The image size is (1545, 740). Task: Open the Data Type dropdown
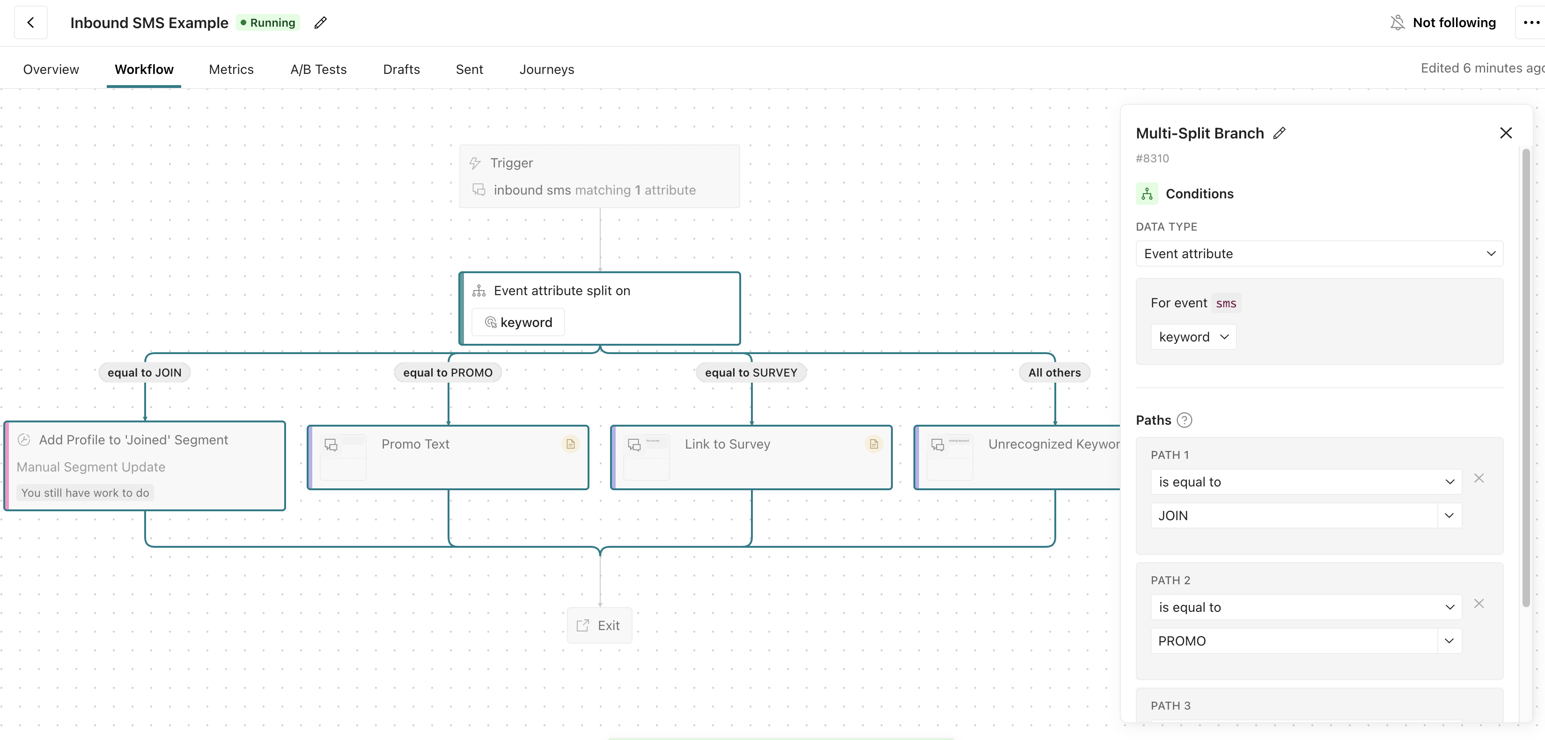click(x=1319, y=254)
